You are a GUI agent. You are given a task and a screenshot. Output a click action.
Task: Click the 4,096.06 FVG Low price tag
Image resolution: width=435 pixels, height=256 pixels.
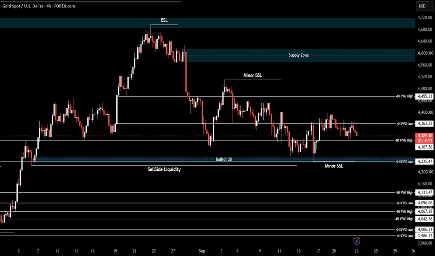click(x=425, y=203)
